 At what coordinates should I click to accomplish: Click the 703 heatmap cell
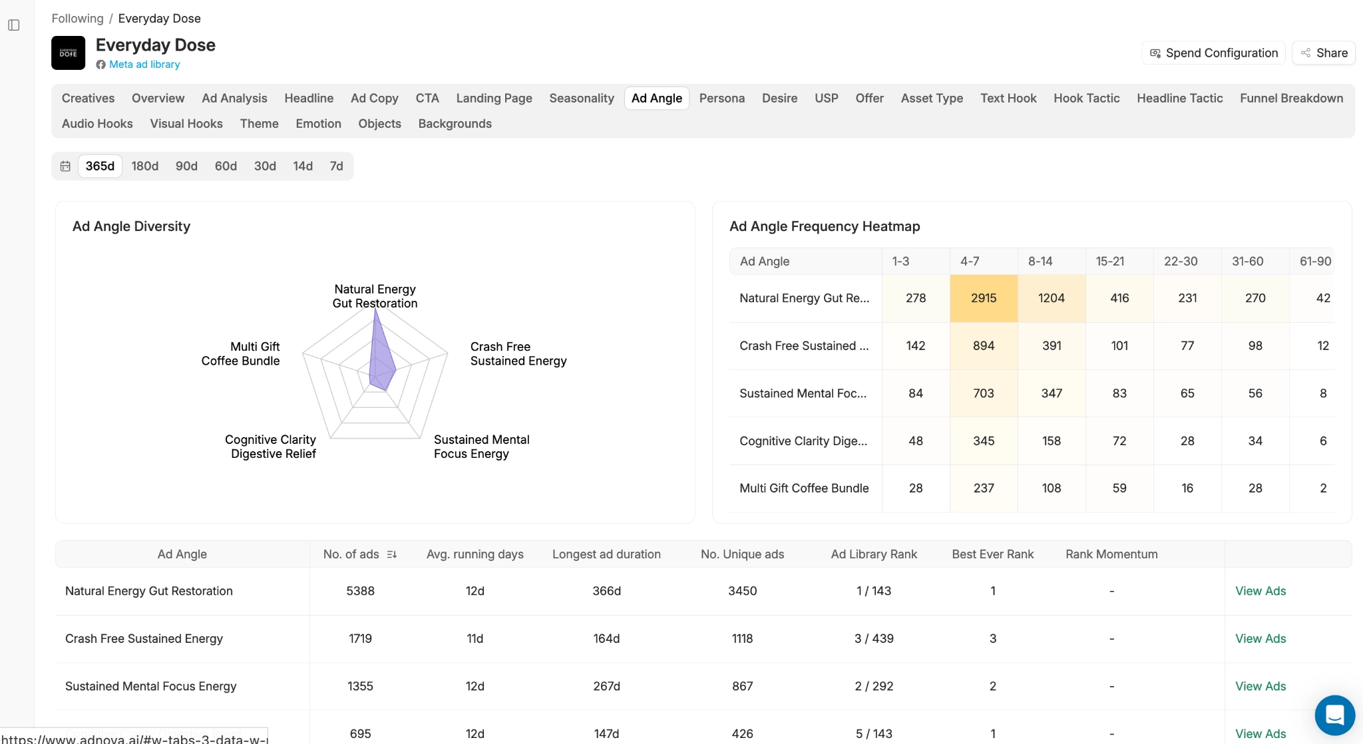click(x=984, y=393)
